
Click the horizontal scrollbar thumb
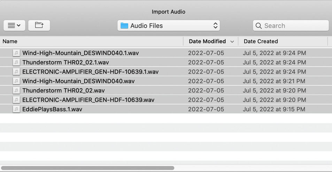[x=88, y=168]
